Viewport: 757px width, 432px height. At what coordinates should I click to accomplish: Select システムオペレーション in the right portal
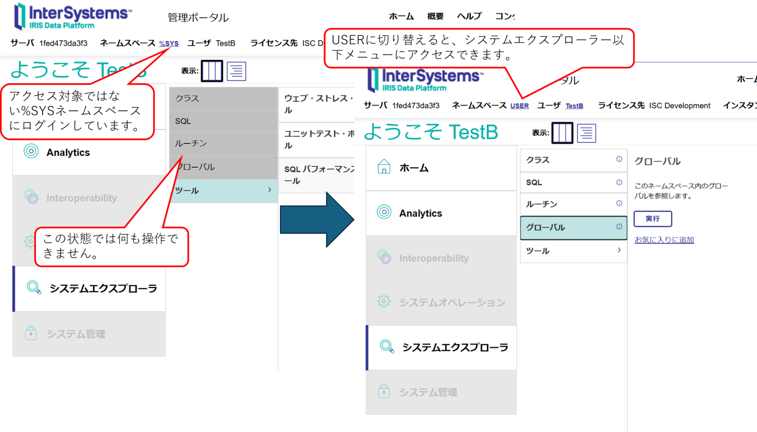click(441, 302)
